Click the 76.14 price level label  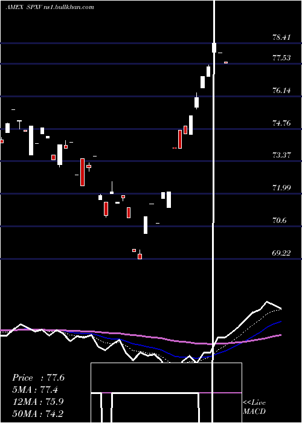point(281,91)
